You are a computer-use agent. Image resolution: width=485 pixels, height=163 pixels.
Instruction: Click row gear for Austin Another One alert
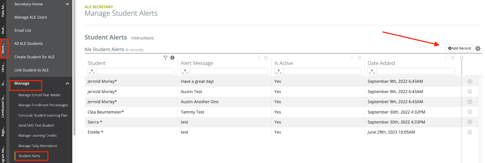pyautogui.click(x=470, y=102)
